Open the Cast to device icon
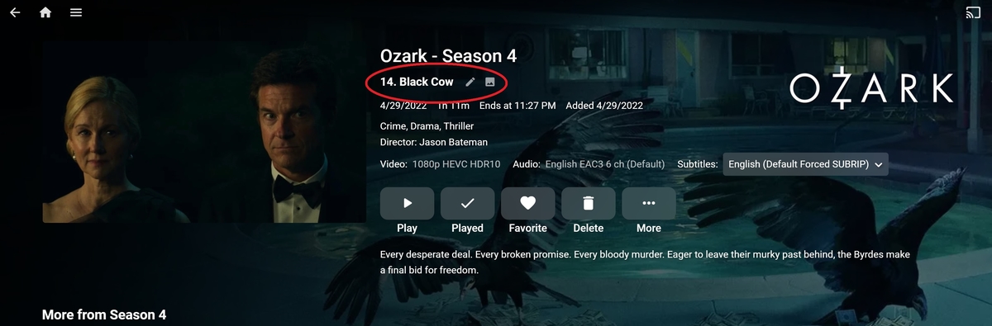This screenshot has width=992, height=326. click(x=973, y=13)
